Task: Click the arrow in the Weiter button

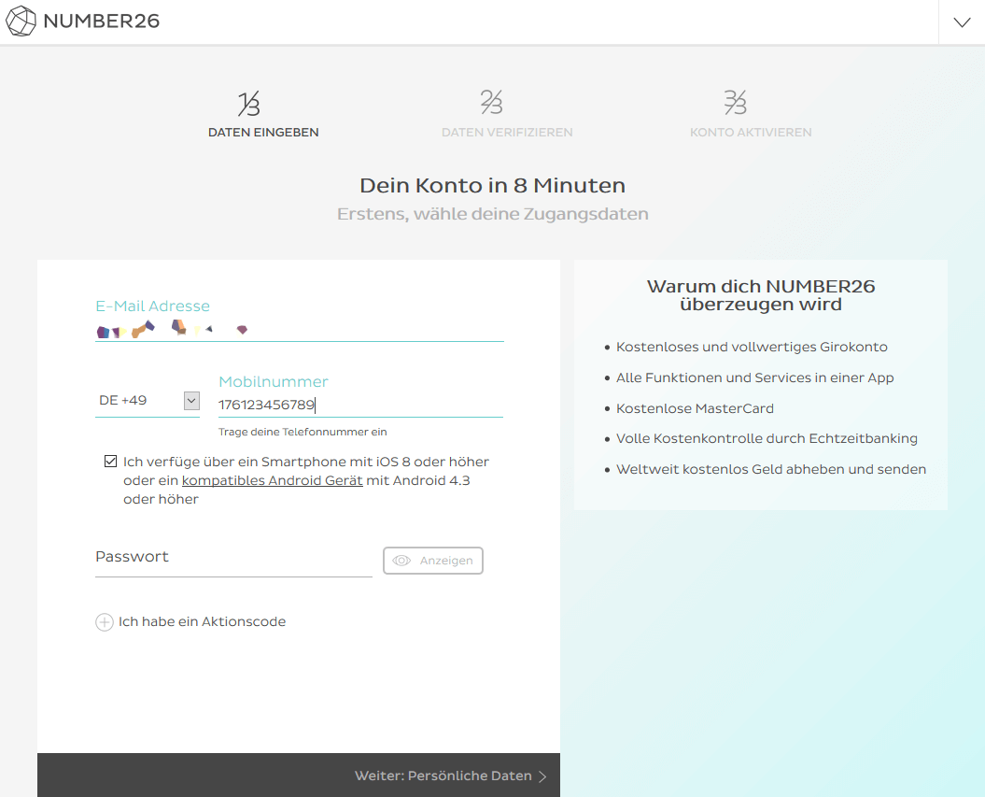Action: [x=542, y=775]
